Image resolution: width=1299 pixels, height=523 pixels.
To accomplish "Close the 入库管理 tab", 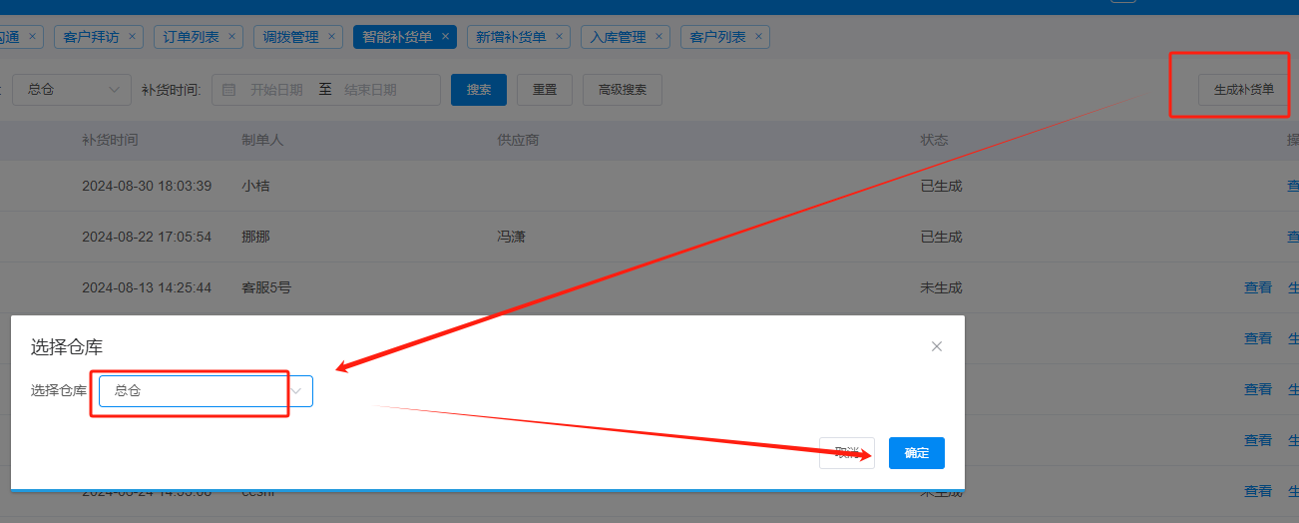I will 659,37.
